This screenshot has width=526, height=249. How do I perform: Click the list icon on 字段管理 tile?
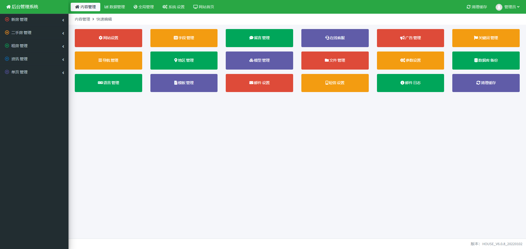[176, 38]
